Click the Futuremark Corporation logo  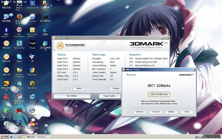[x=71, y=46]
